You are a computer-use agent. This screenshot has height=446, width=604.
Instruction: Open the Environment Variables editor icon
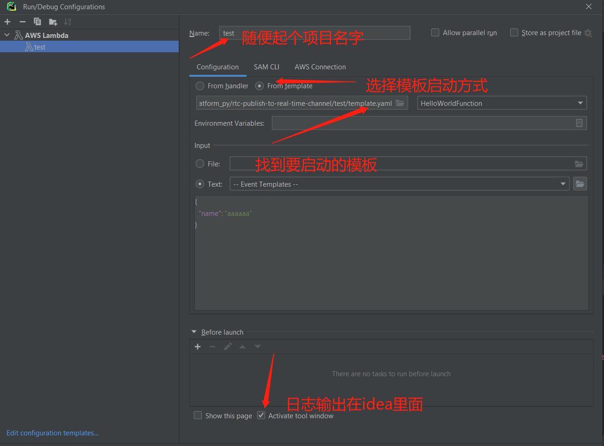(x=579, y=123)
